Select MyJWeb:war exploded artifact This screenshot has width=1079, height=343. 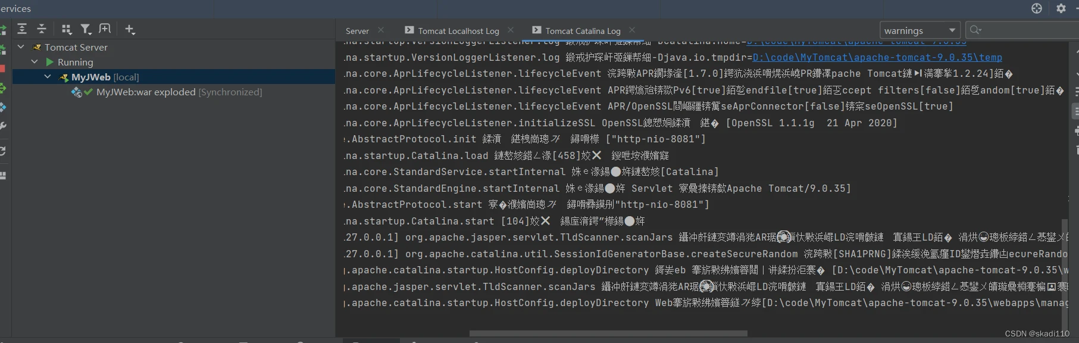[146, 92]
